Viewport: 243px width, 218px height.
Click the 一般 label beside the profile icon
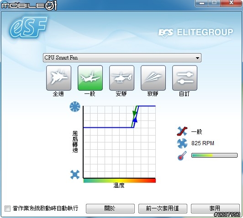(x=197, y=132)
